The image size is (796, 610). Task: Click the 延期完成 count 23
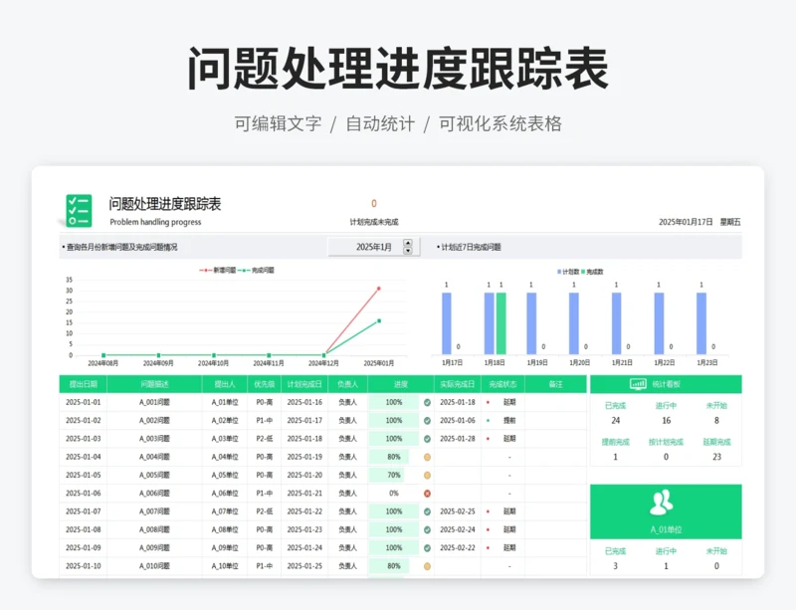pos(716,457)
